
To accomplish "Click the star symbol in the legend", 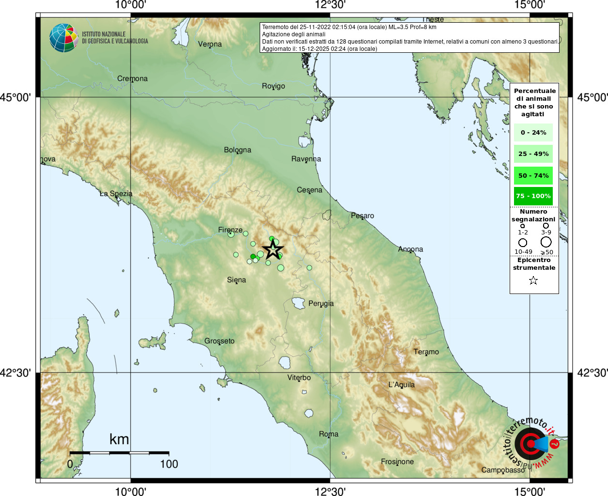I will pyautogui.click(x=533, y=280).
